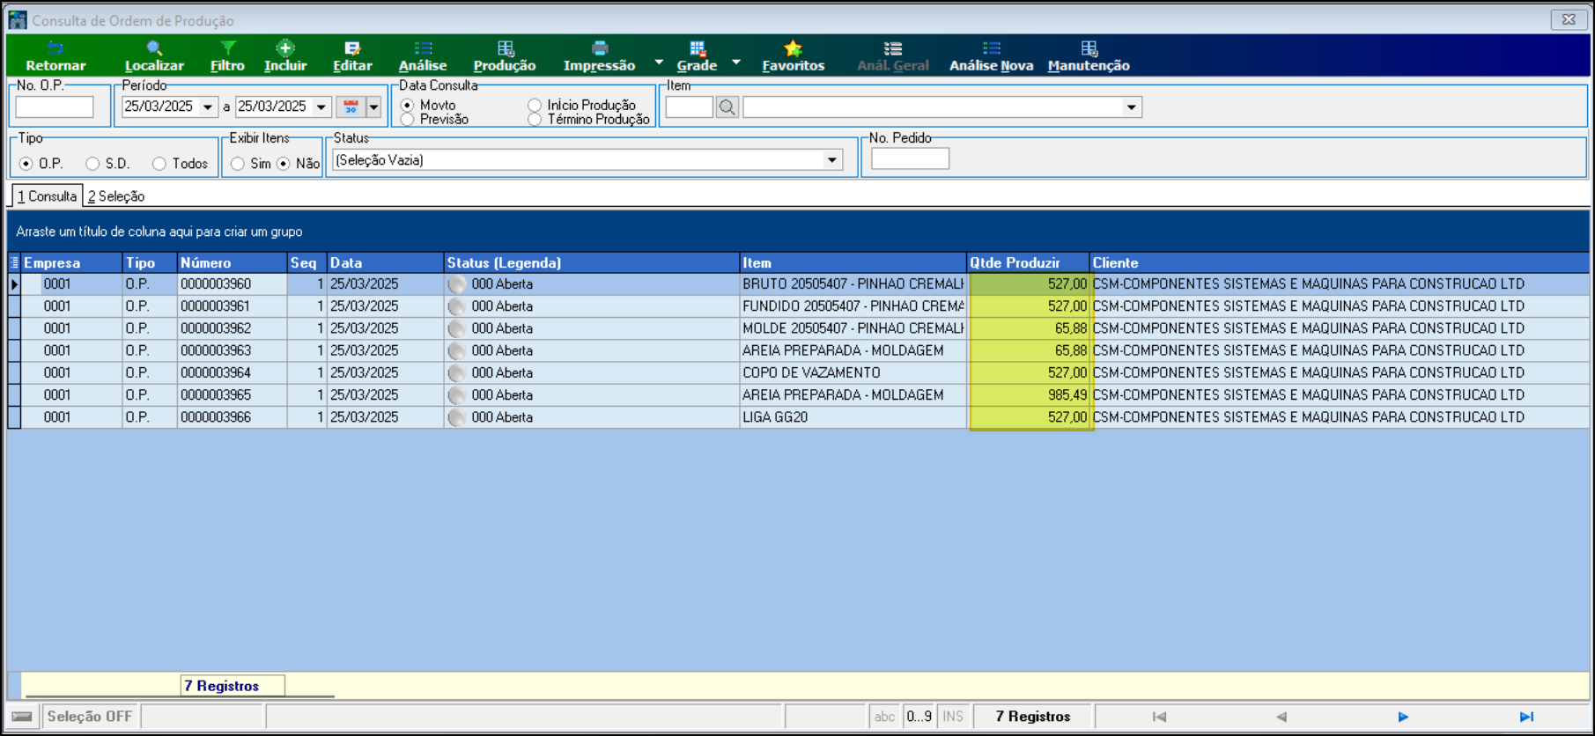
Task: Click the Sort by Seq column header
Action: [306, 262]
